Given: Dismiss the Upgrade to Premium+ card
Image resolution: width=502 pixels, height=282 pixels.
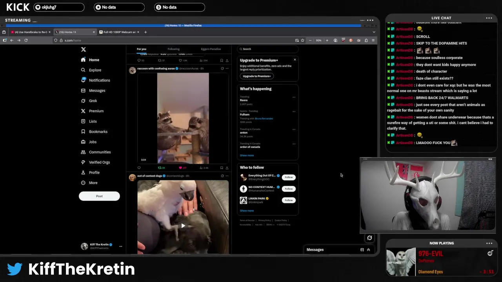Looking at the screenshot, I should pyautogui.click(x=295, y=60).
